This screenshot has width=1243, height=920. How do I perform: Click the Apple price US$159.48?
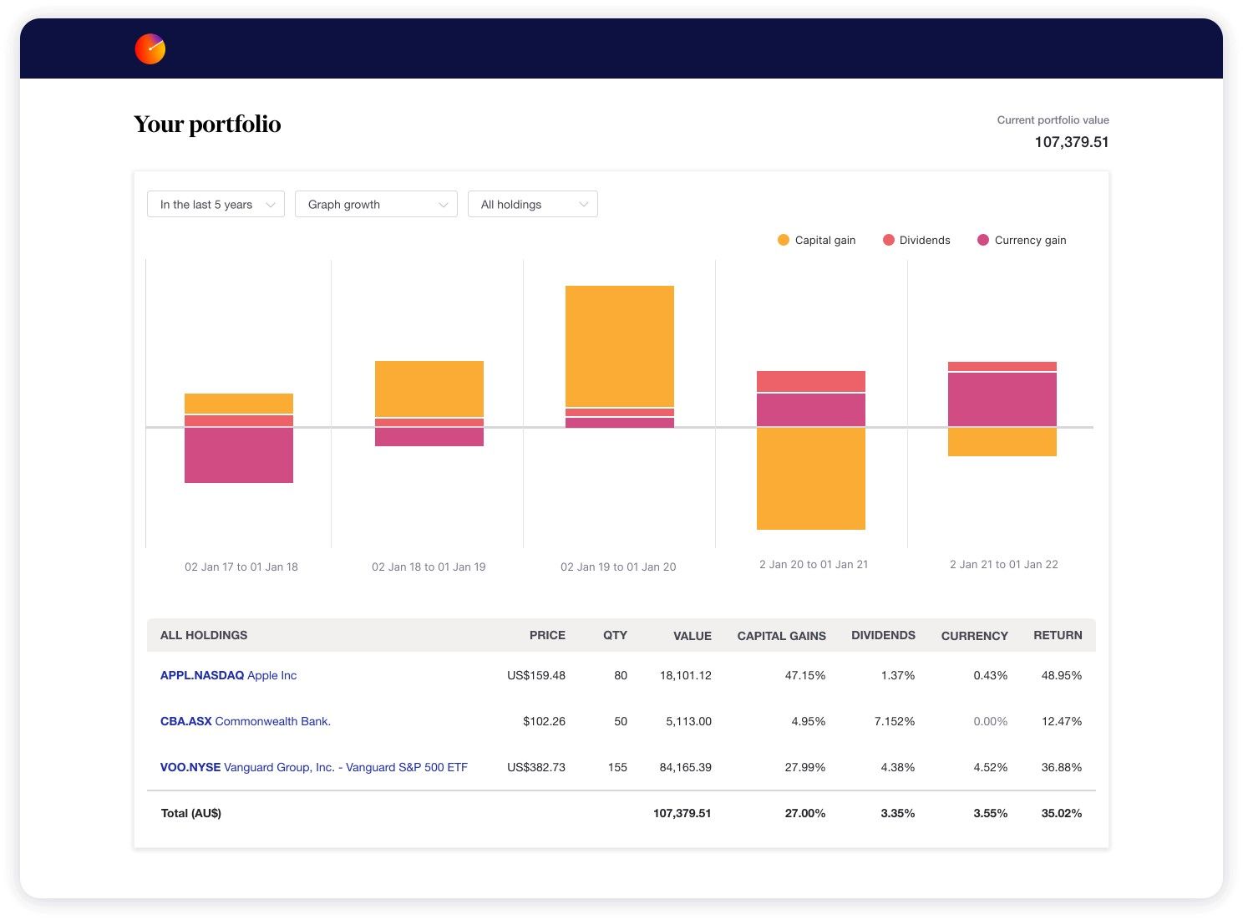click(x=536, y=675)
